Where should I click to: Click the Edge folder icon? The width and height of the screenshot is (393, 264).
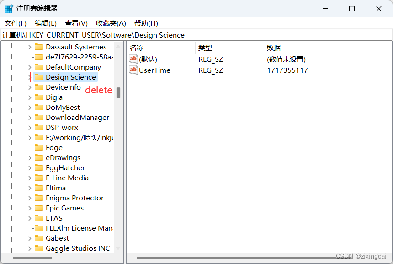pyautogui.click(x=38, y=148)
